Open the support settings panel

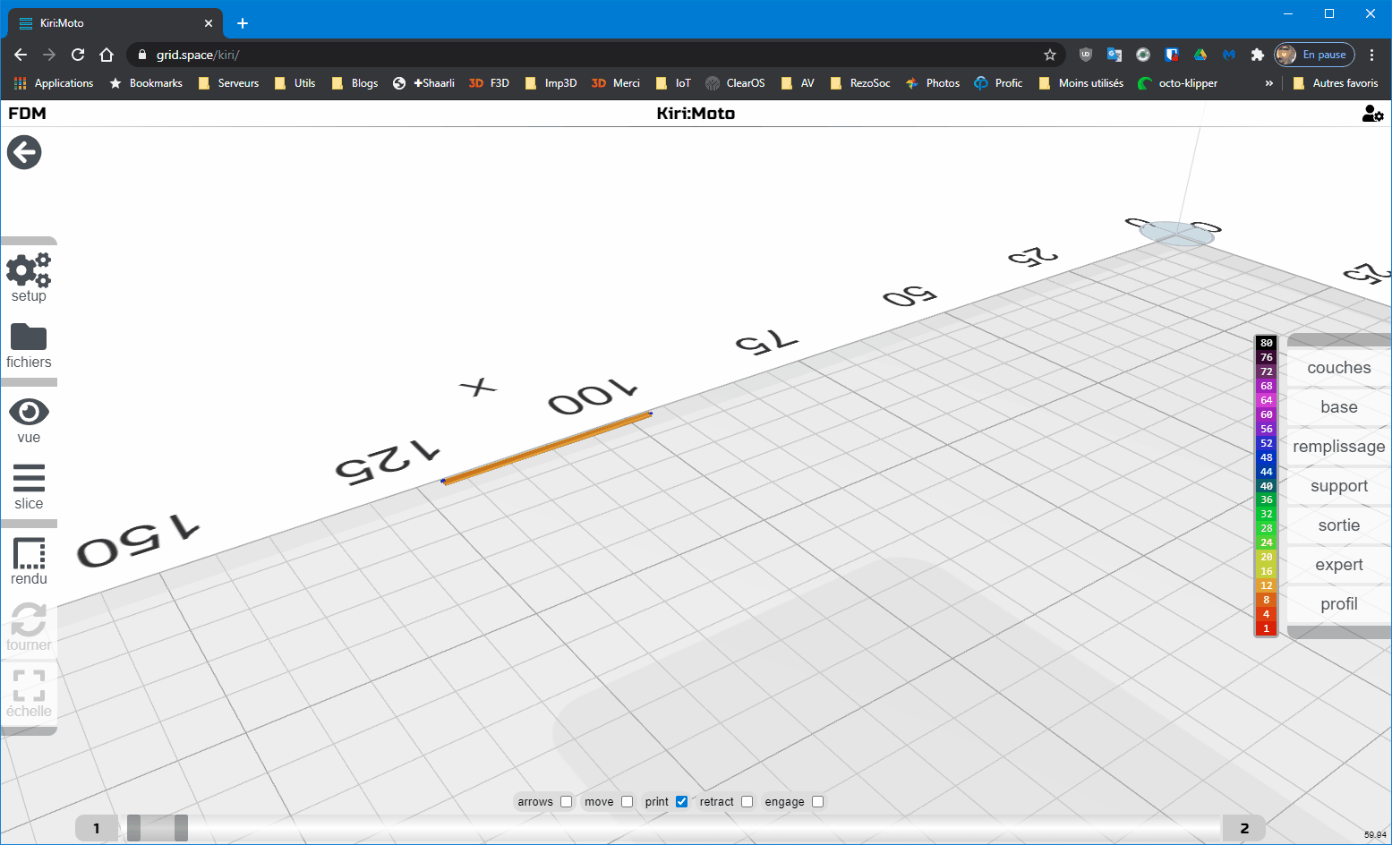[1338, 486]
